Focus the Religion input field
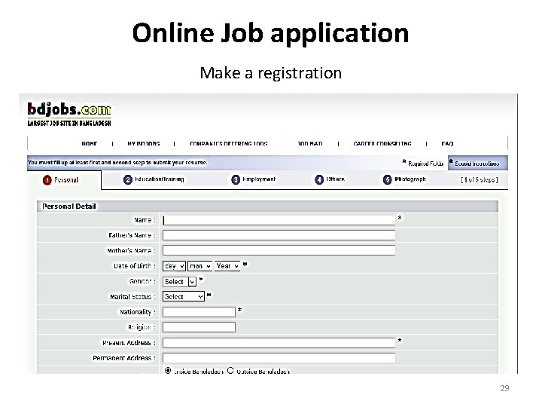542x407 pixels. pos(199,327)
